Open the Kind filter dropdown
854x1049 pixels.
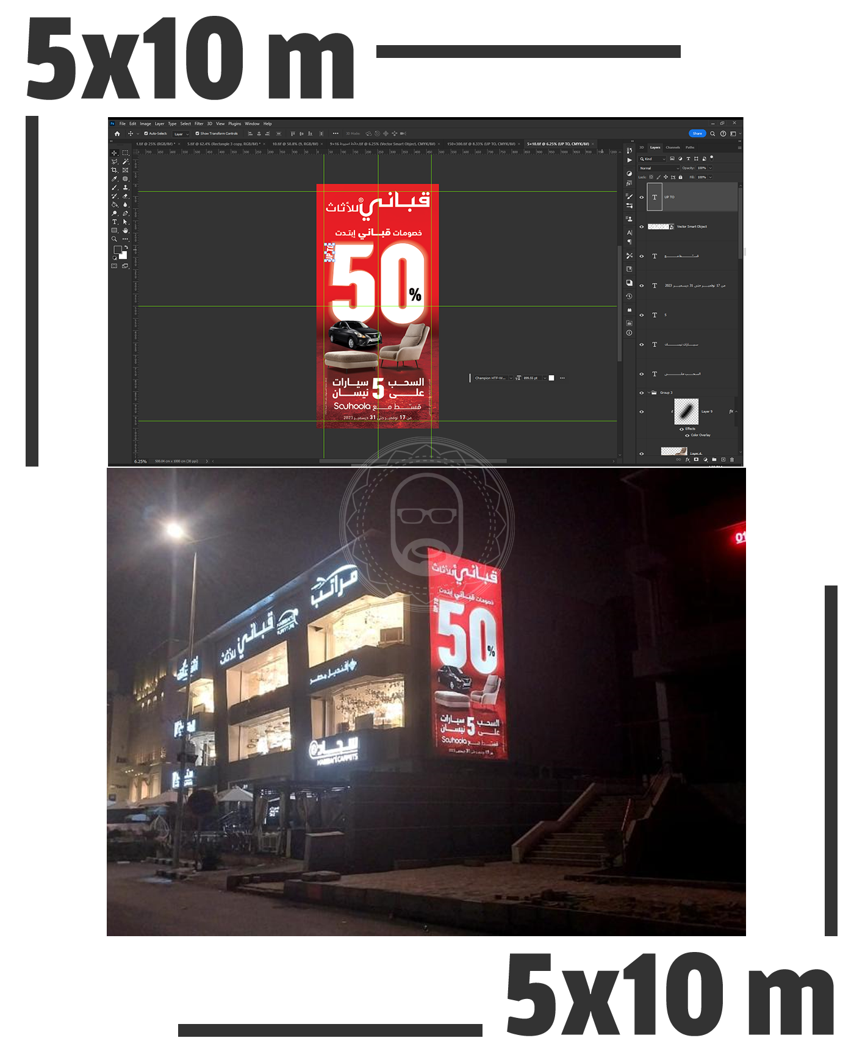[652, 159]
